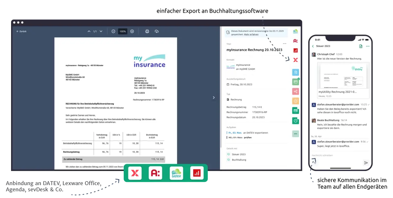Open the blue document details icon

click(x=295, y=72)
